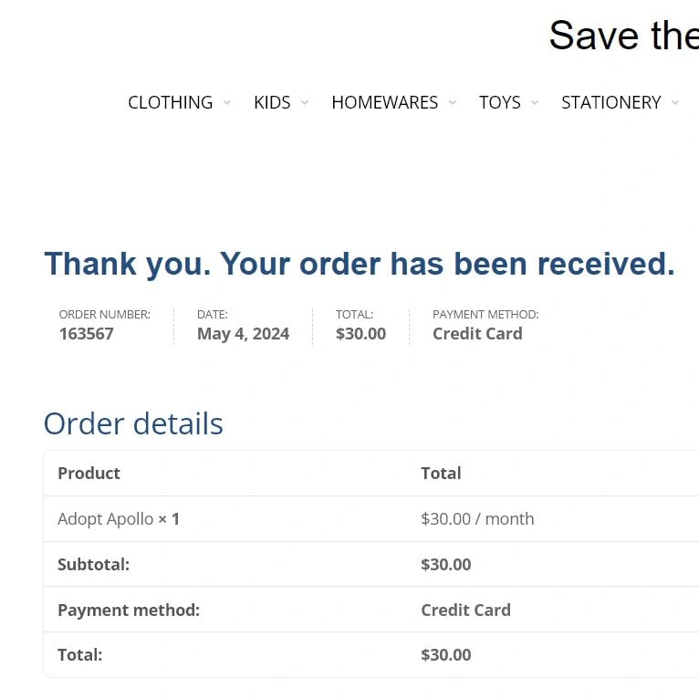This screenshot has height=699, width=699.
Task: Click the TOYS navigation item
Action: (499, 102)
